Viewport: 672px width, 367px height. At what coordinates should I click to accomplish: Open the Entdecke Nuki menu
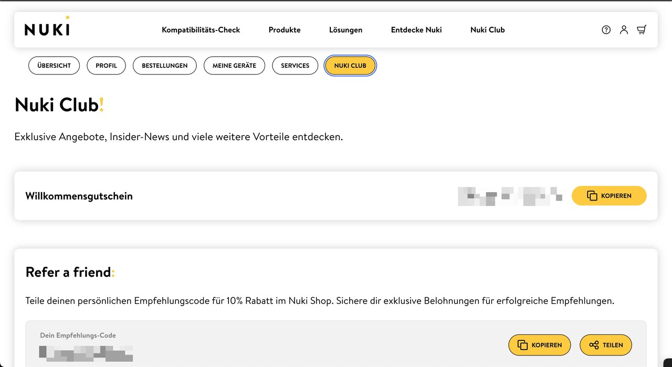coord(416,30)
